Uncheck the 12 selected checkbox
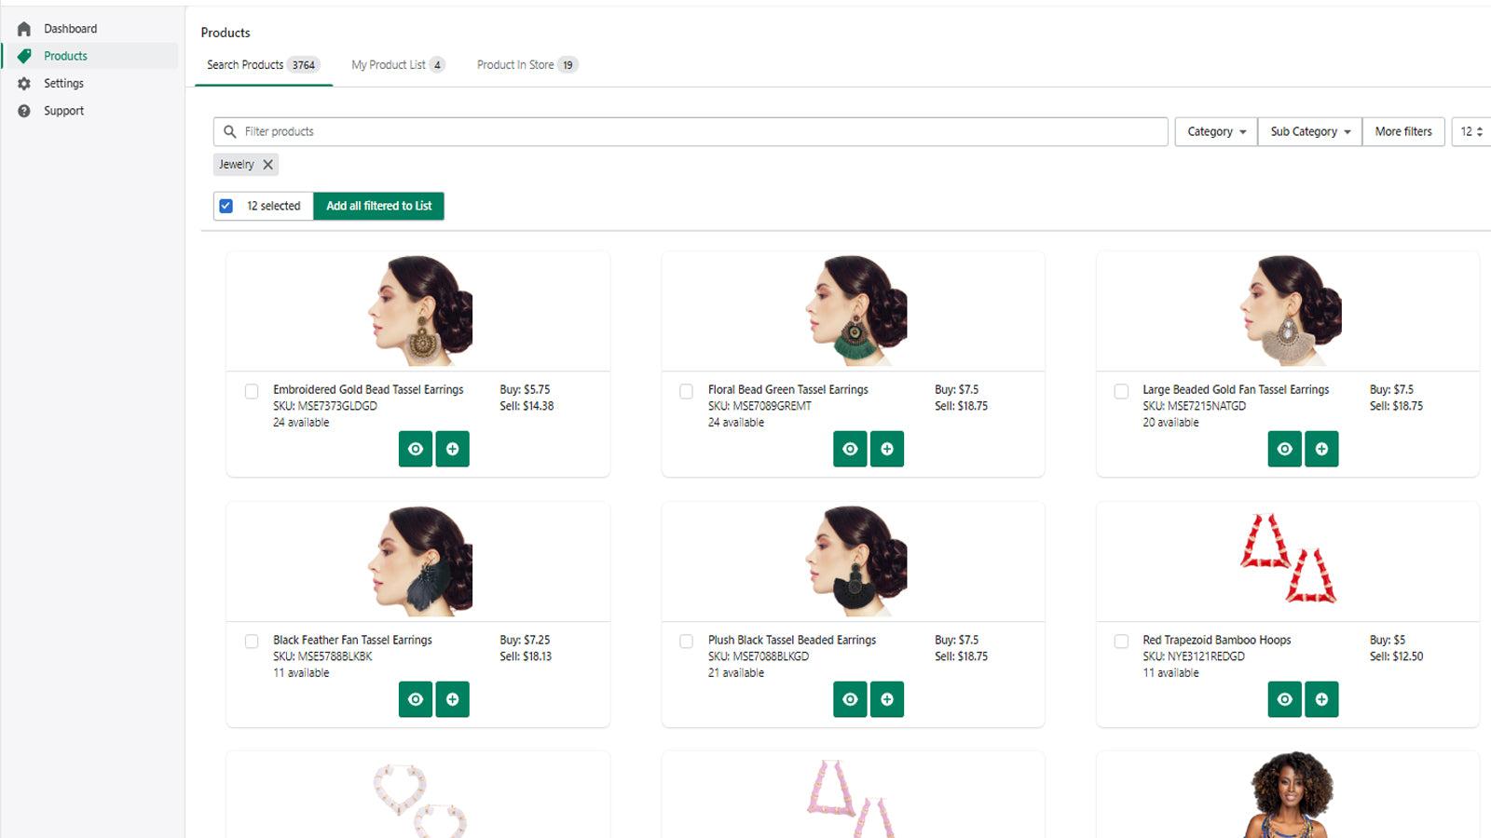Screen dimensions: 1491x838 point(226,206)
